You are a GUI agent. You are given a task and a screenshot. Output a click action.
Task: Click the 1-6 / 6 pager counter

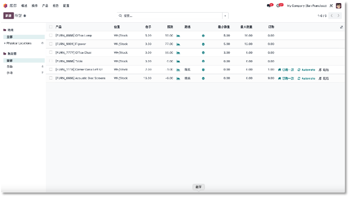pyautogui.click(x=322, y=16)
